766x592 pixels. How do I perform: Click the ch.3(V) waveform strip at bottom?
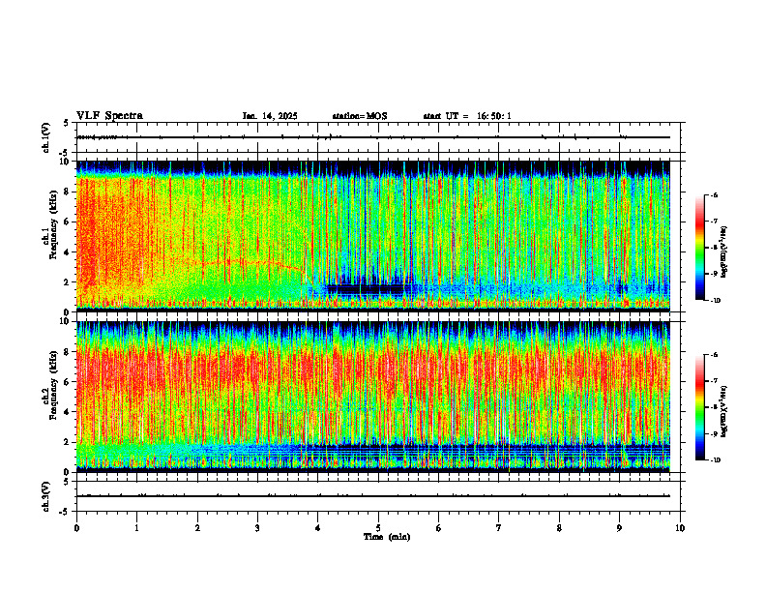click(x=378, y=496)
